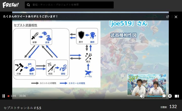Click the blue bird ノーマル icon

88,73
